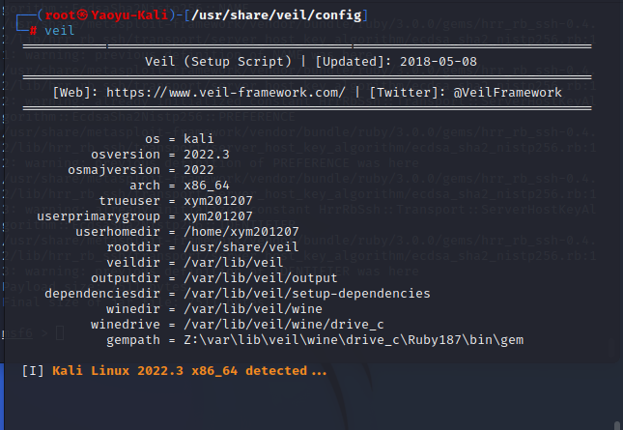Select the winedir path /var/lib/veil/wine
Screen dimensions: 623x430
click(253, 309)
